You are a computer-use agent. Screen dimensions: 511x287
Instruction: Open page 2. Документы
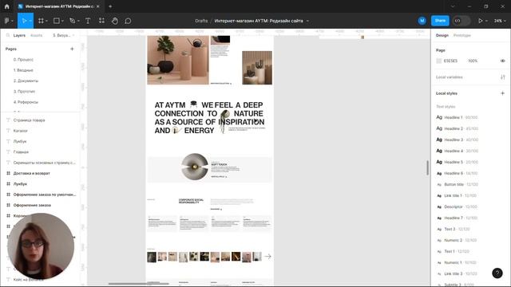click(x=26, y=81)
